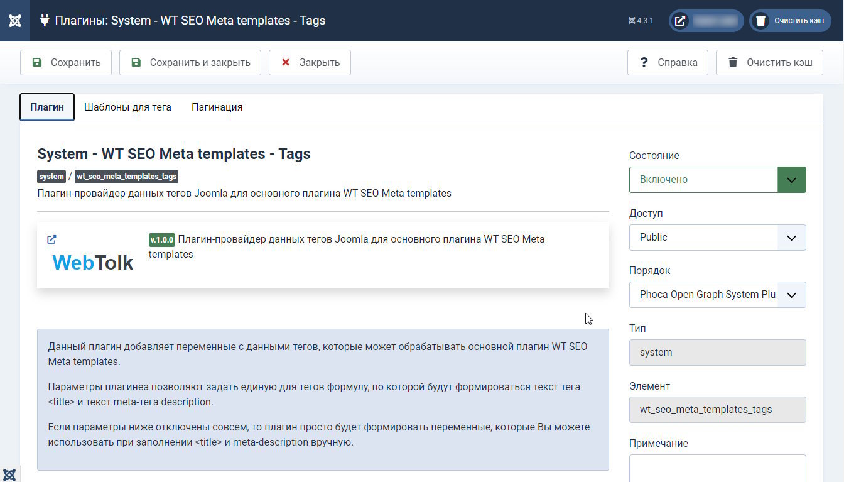The height and width of the screenshot is (482, 844).
Task: Open the external link icon above the WebTolk logo
Action: (x=52, y=239)
